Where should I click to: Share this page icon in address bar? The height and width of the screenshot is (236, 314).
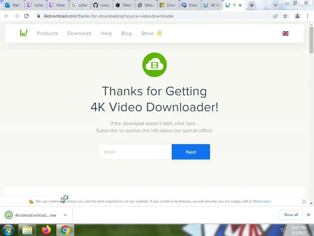click(x=275, y=16)
